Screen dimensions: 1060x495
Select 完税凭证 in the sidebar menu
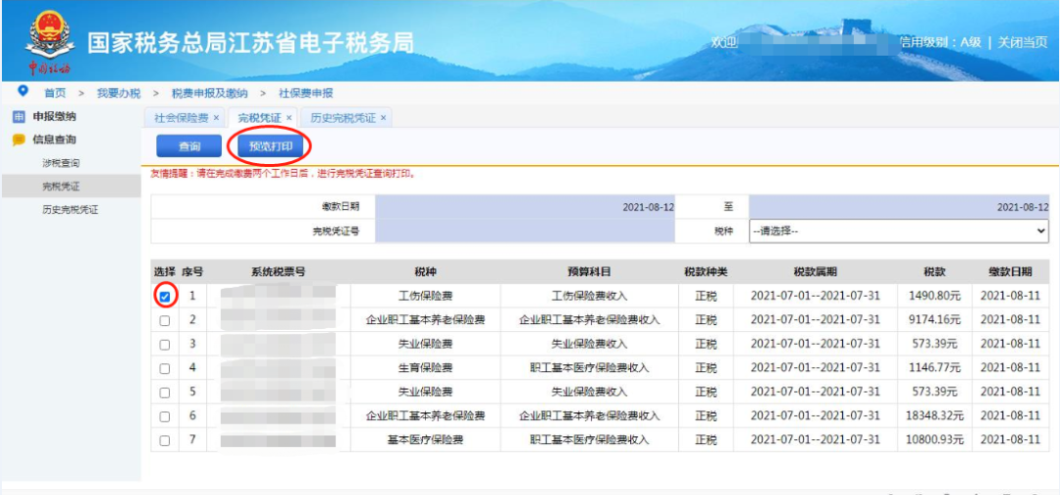coord(61,187)
